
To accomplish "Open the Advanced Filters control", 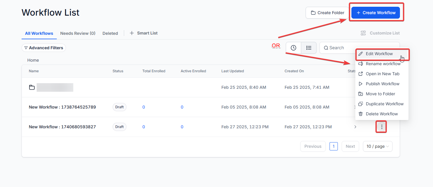I will coord(44,48).
